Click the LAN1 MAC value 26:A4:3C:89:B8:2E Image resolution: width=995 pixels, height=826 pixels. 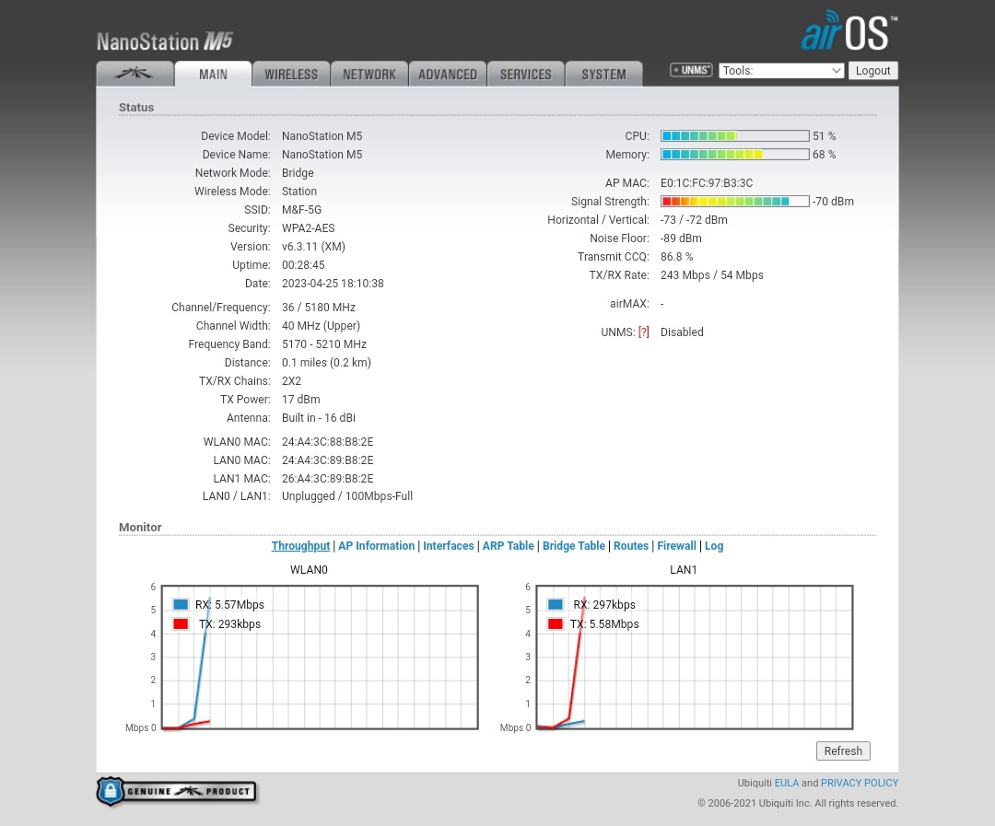click(x=327, y=478)
